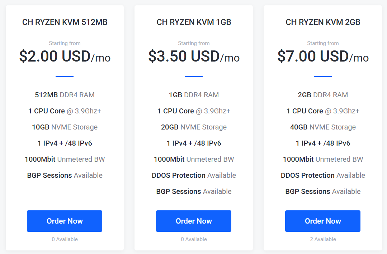Click DDOS Protection Available in 1GB plan
Screen dimensions: 387x254
[x=194, y=175]
